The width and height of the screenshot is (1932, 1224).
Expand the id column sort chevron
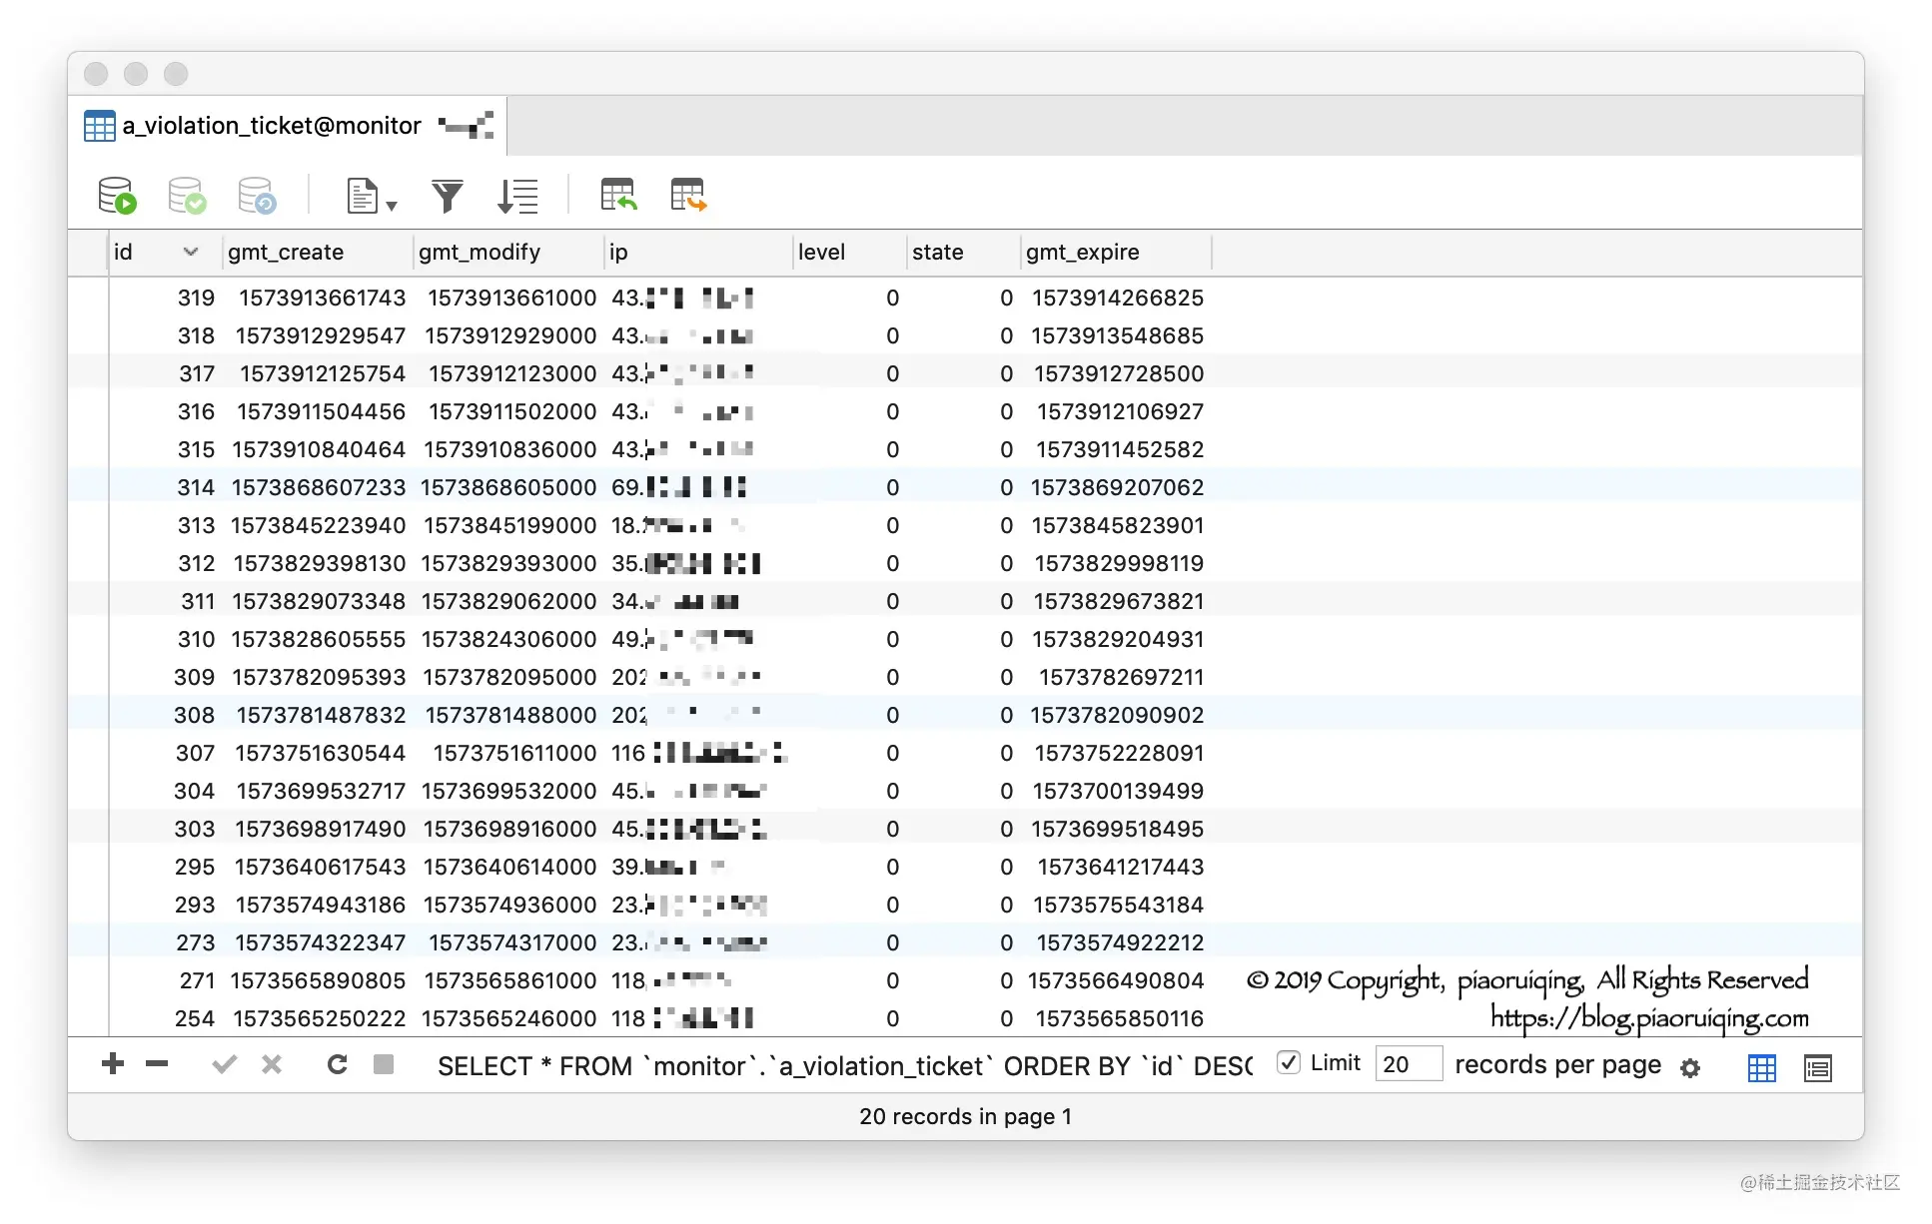191,253
